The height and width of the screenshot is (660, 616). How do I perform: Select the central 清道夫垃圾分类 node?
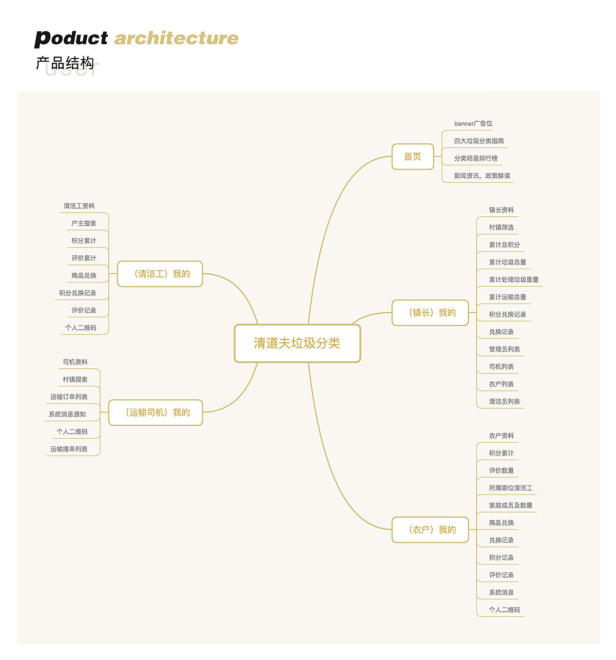(x=297, y=343)
